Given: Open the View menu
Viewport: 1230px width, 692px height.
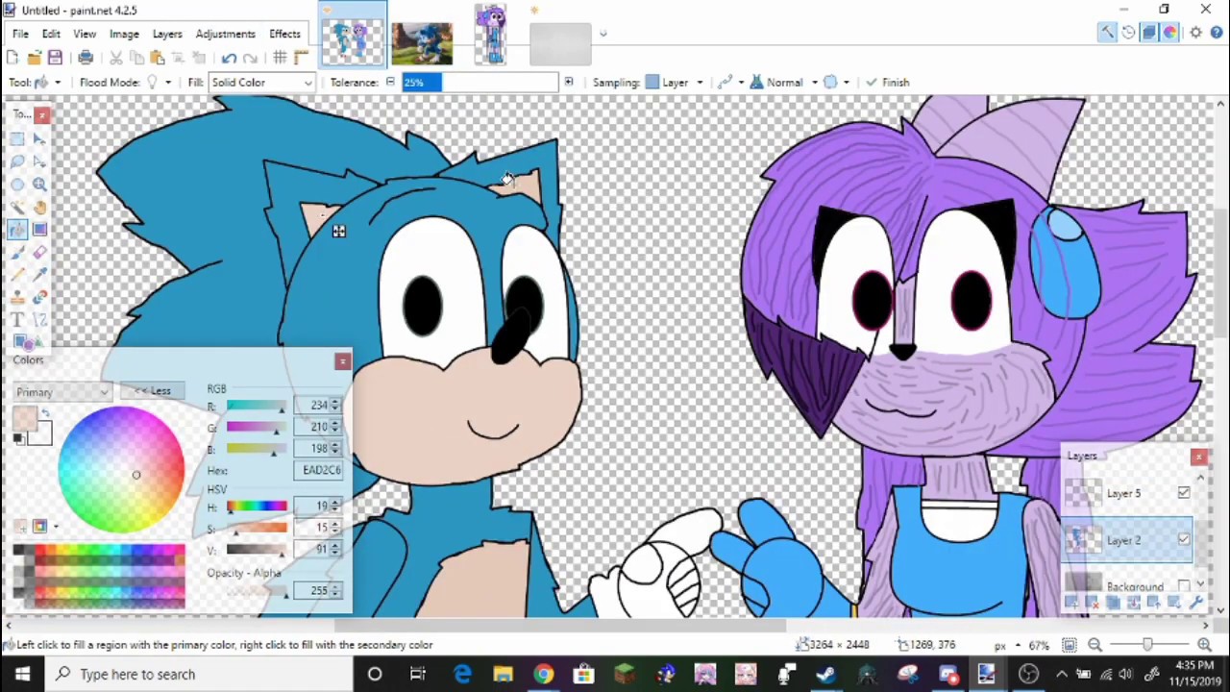Looking at the screenshot, I should pyautogui.click(x=85, y=34).
